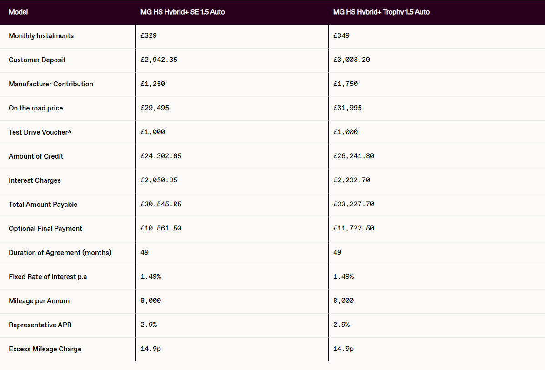The image size is (545, 370).
Task: Select the 1.49% rate in SE column
Action: (151, 276)
